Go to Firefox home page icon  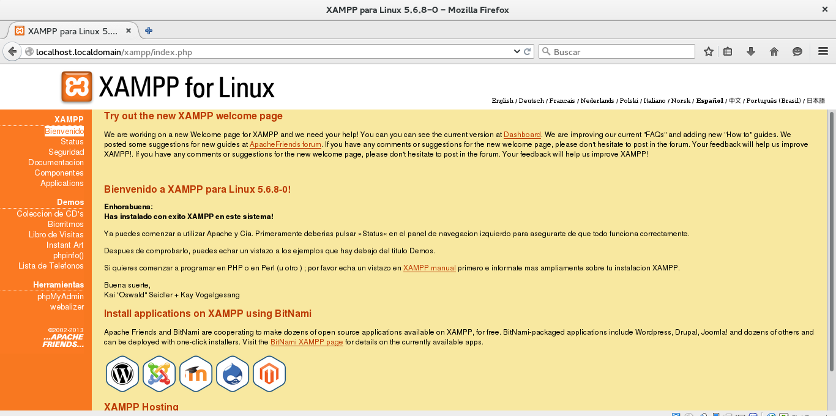(774, 52)
